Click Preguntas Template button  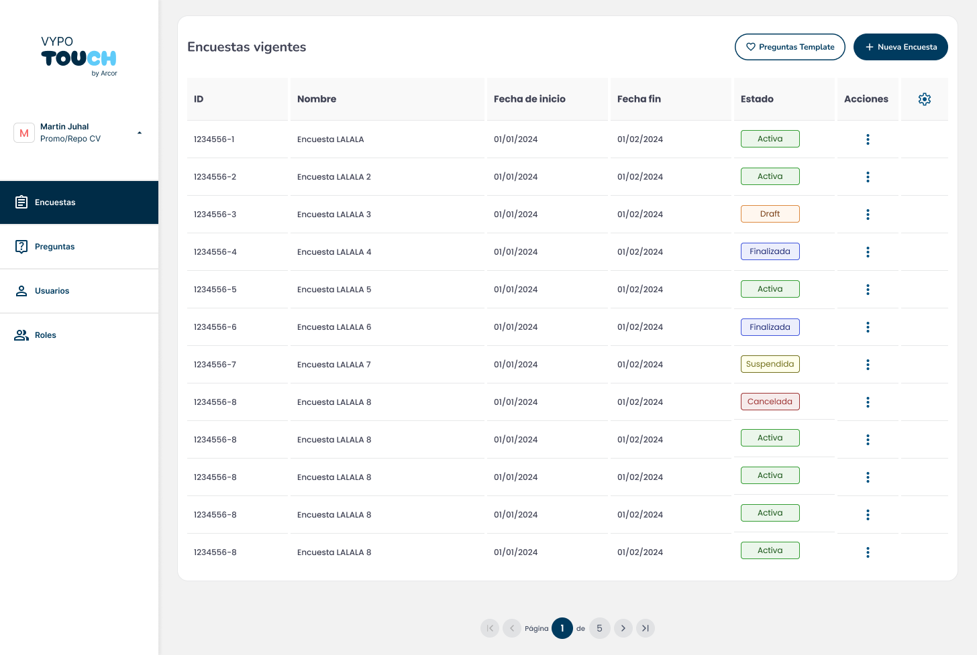[790, 47]
